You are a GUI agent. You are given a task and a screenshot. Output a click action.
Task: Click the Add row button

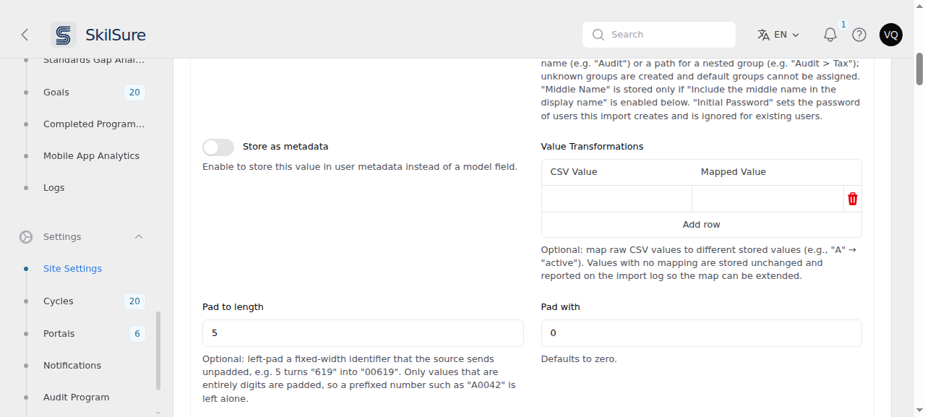tap(702, 225)
